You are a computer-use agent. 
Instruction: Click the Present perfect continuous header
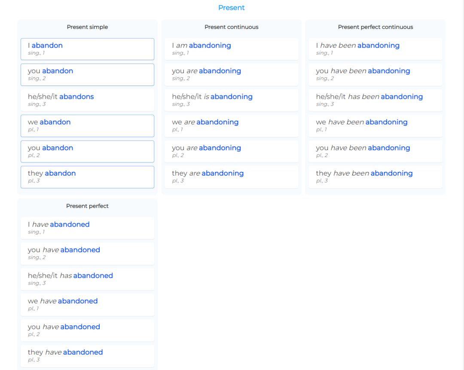[x=375, y=27]
